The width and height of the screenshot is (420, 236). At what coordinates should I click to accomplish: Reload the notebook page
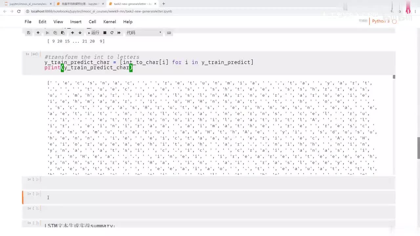pyautogui.click(x=19, y=11)
